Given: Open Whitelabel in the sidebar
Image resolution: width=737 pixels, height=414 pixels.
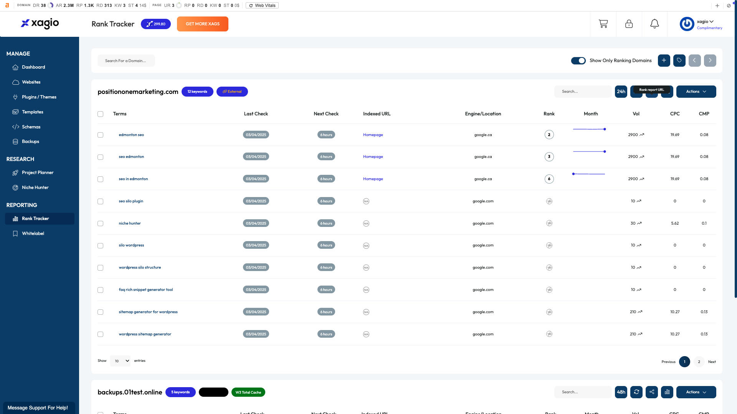Looking at the screenshot, I should 33,233.
